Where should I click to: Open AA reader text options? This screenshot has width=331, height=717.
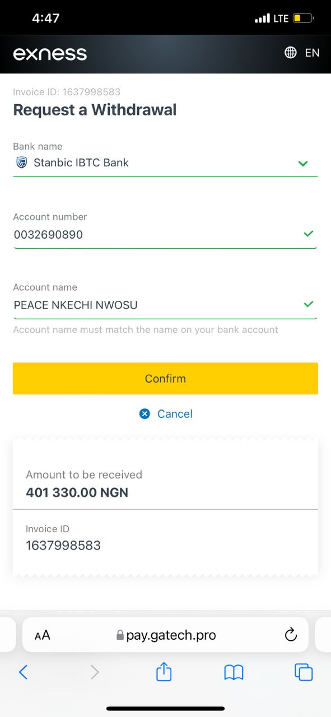point(42,635)
